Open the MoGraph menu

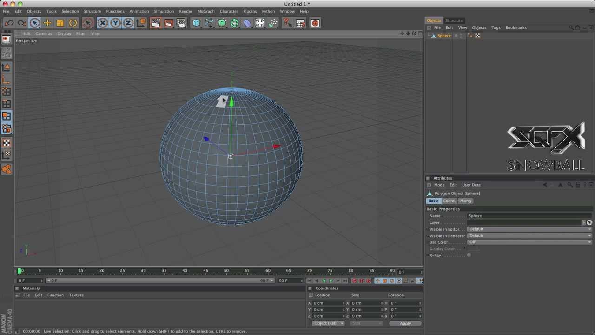click(206, 11)
